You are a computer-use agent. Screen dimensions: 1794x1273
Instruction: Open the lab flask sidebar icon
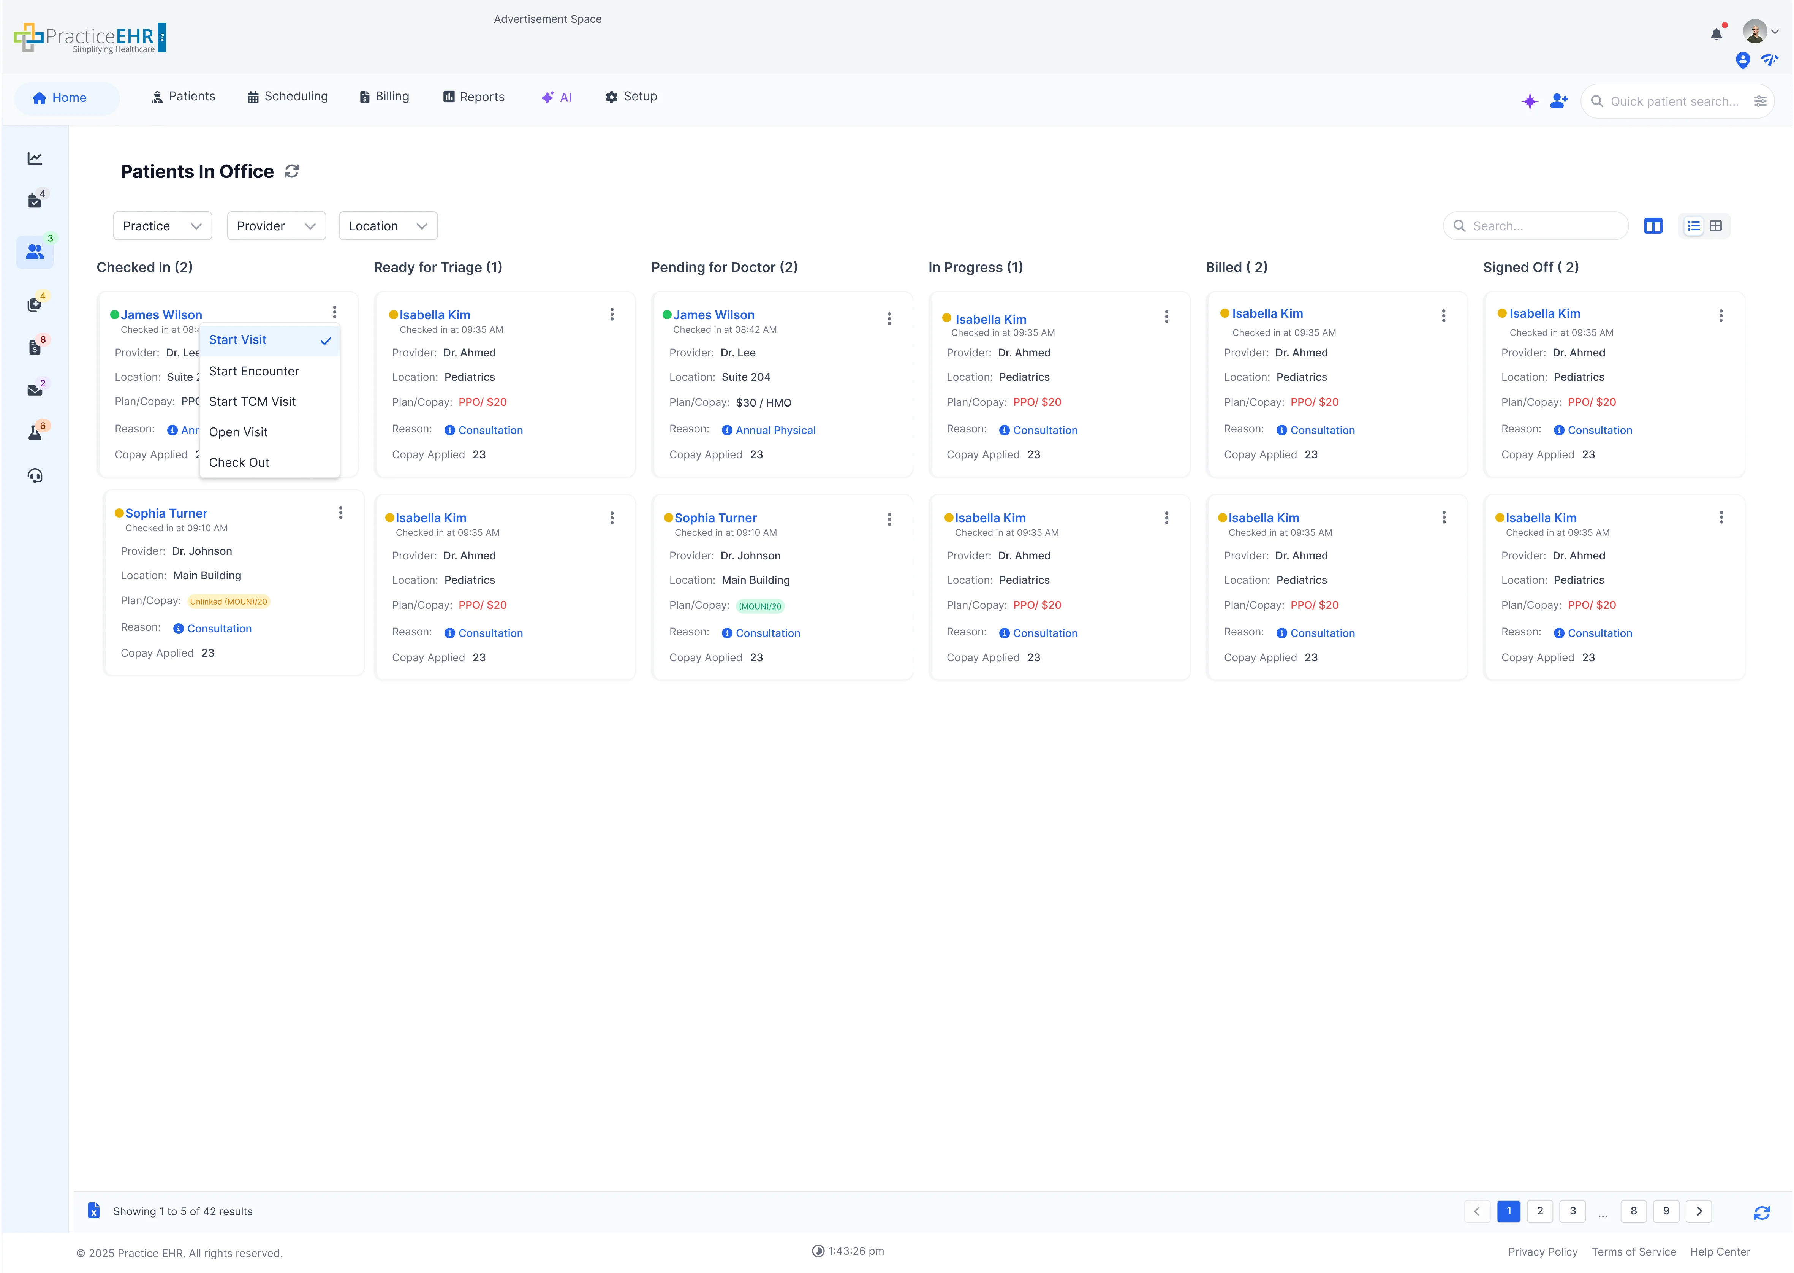35,433
